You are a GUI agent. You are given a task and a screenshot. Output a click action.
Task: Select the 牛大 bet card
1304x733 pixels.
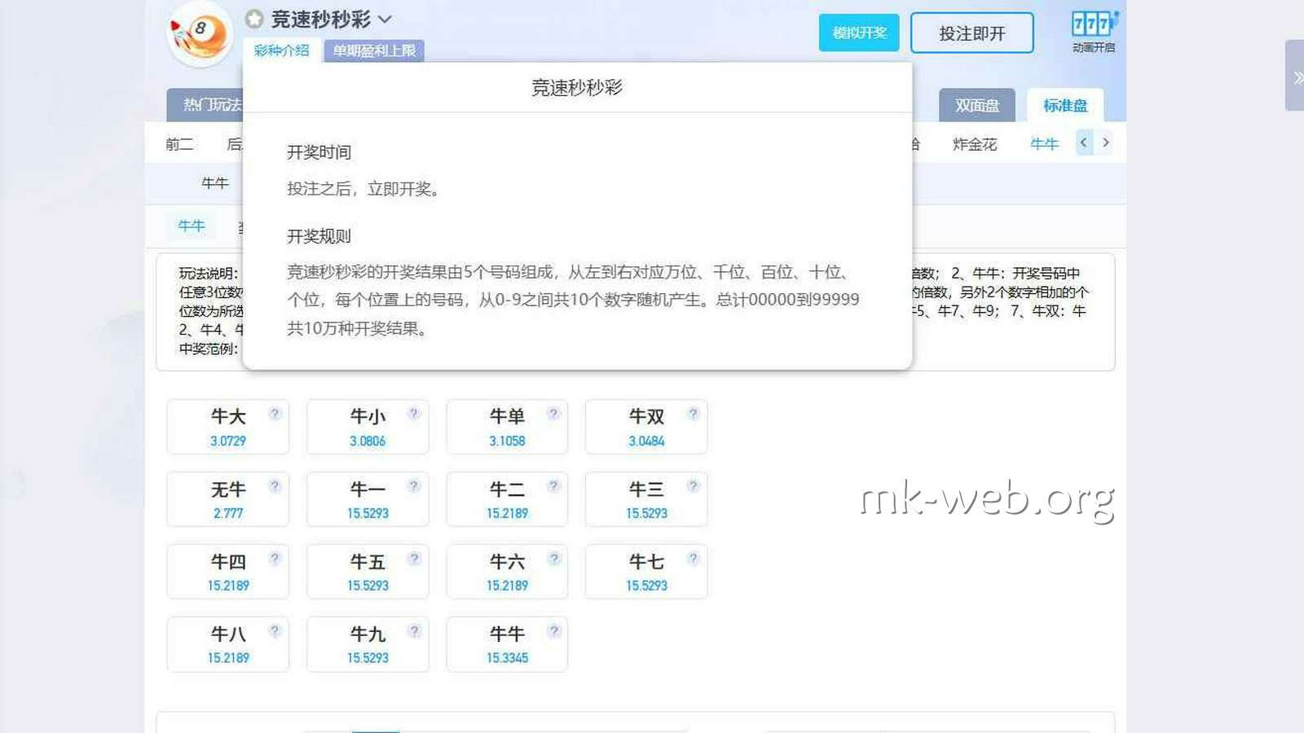tap(228, 427)
